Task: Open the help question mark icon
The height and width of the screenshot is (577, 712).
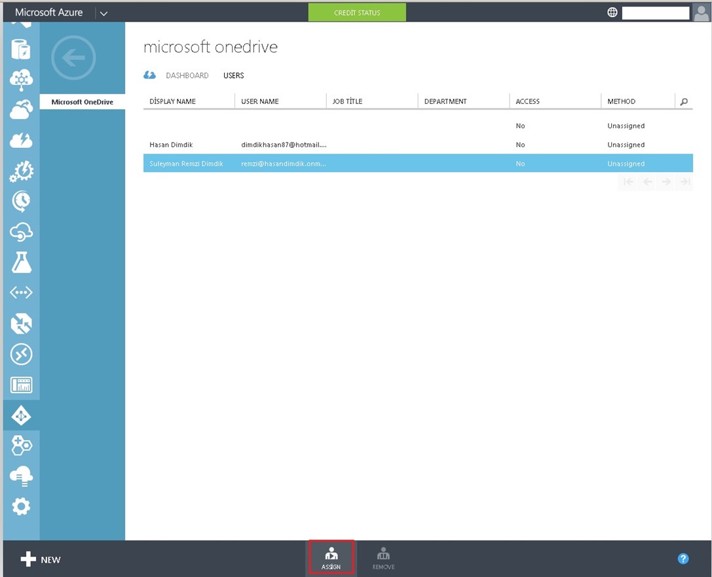Action: 683,559
